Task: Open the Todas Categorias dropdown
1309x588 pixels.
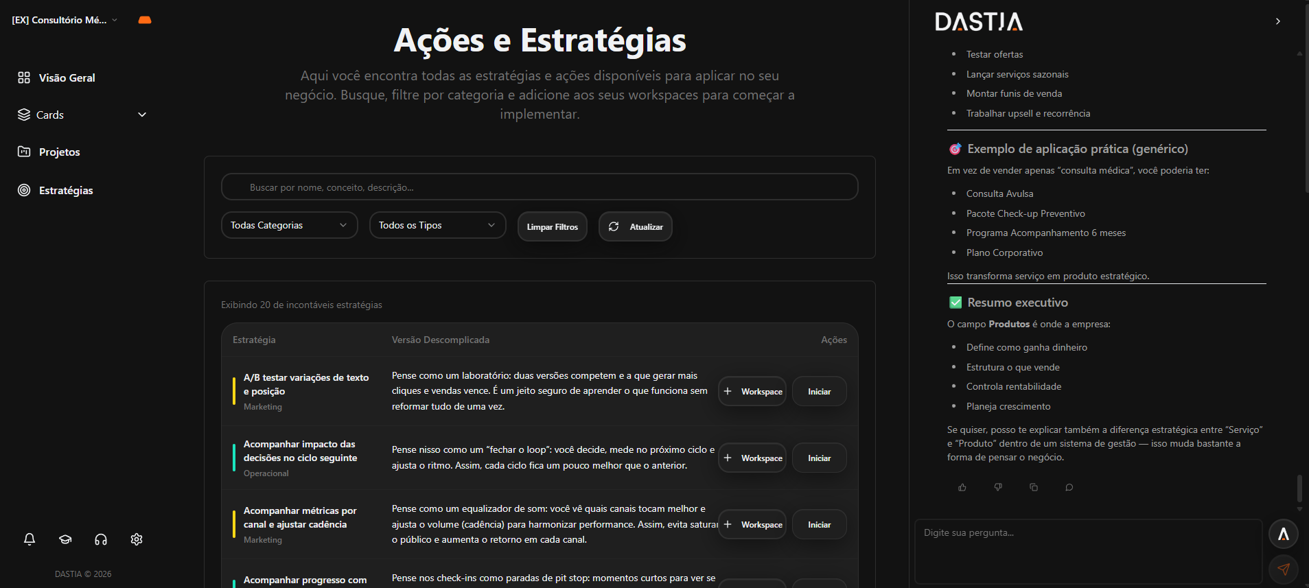Action: (x=289, y=225)
